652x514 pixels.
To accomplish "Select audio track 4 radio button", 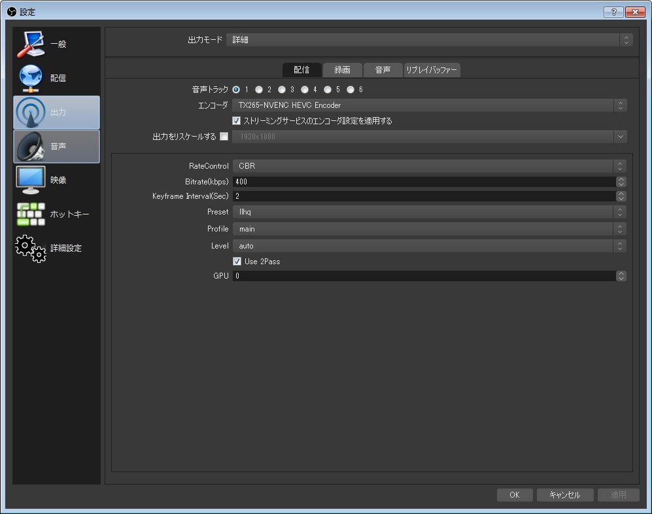I will point(305,90).
